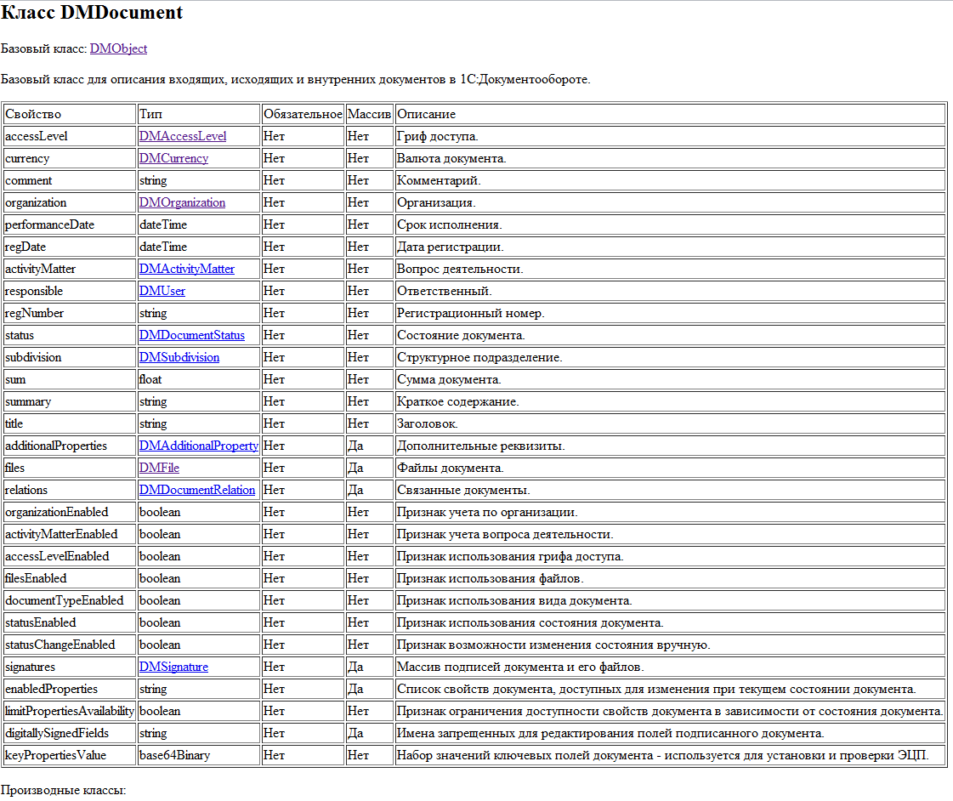Follow the DMDocumentStatus type link
The image size is (953, 801).
tap(191, 335)
